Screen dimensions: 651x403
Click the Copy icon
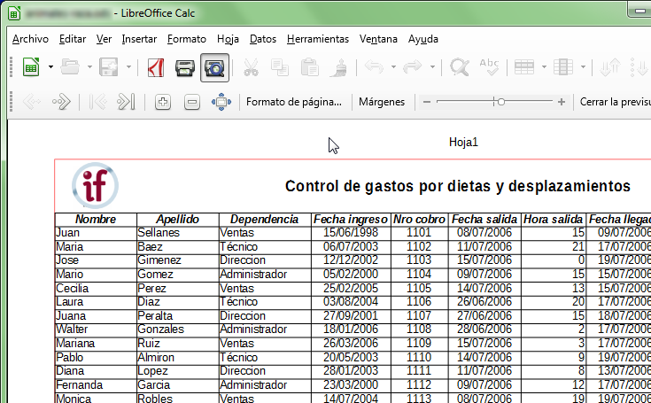[x=279, y=67]
